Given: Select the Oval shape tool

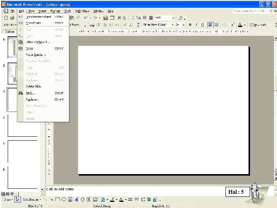Looking at the screenshot, I should tap(63, 200).
